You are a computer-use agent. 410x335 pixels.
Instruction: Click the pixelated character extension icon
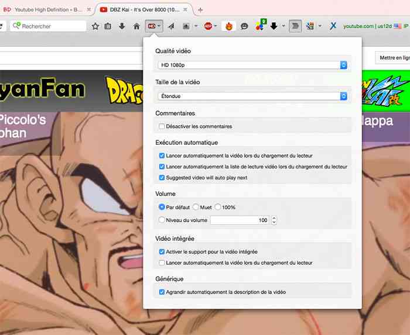tap(310, 26)
